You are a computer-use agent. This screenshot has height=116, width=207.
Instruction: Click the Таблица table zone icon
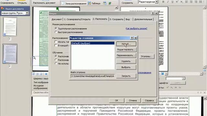pos(89,3)
